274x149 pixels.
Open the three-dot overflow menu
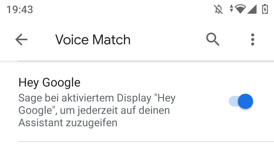252,39
